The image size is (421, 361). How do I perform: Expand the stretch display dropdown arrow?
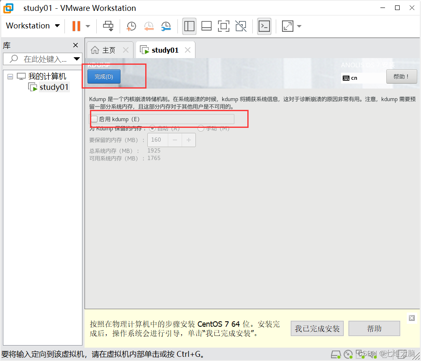click(x=299, y=26)
